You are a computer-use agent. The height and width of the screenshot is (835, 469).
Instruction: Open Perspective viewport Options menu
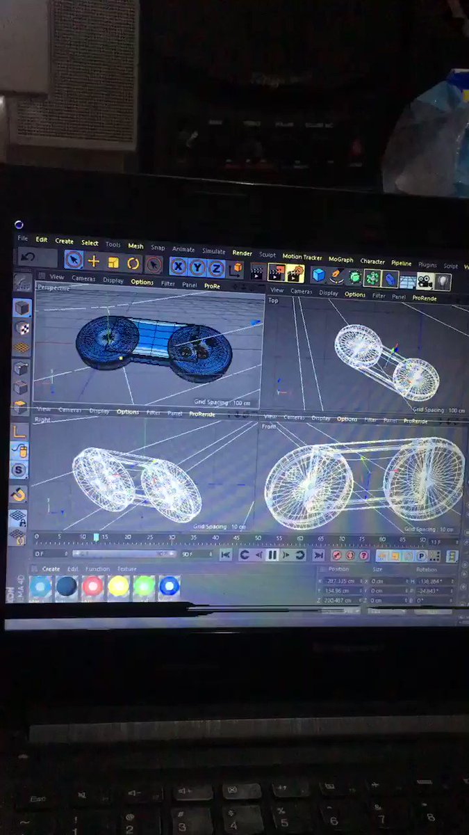tap(142, 282)
